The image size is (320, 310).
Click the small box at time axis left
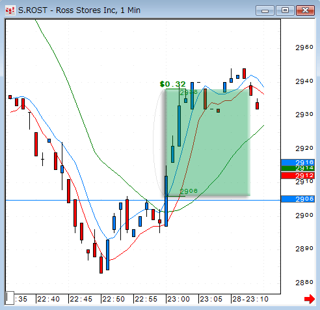10,298
